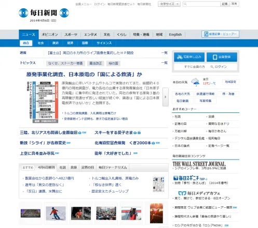This screenshot has width=258, height=228.
Task: Open the skier photo thumbnail
Action: click(56, 213)
